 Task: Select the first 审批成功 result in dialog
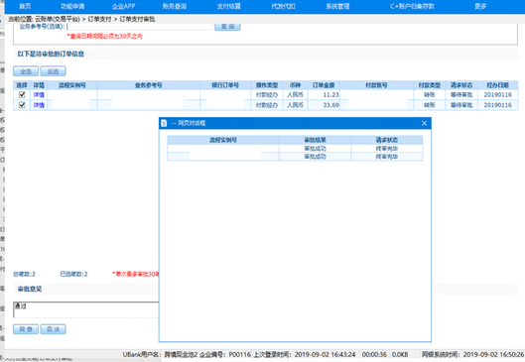(315, 148)
